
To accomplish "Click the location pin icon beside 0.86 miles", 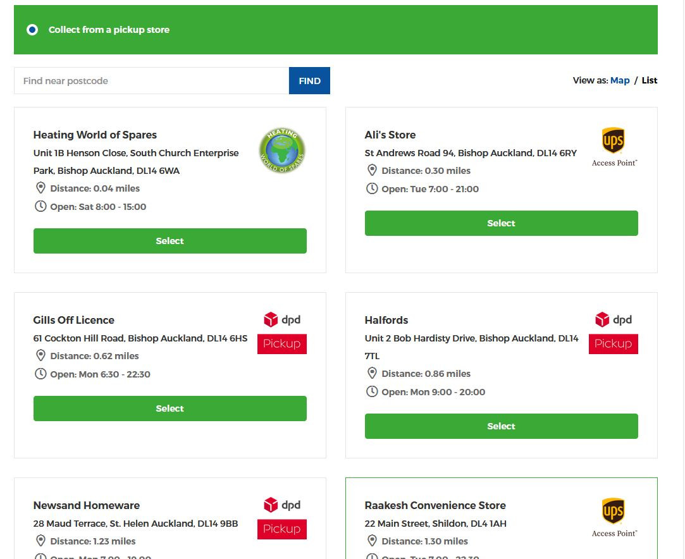I will (x=372, y=373).
